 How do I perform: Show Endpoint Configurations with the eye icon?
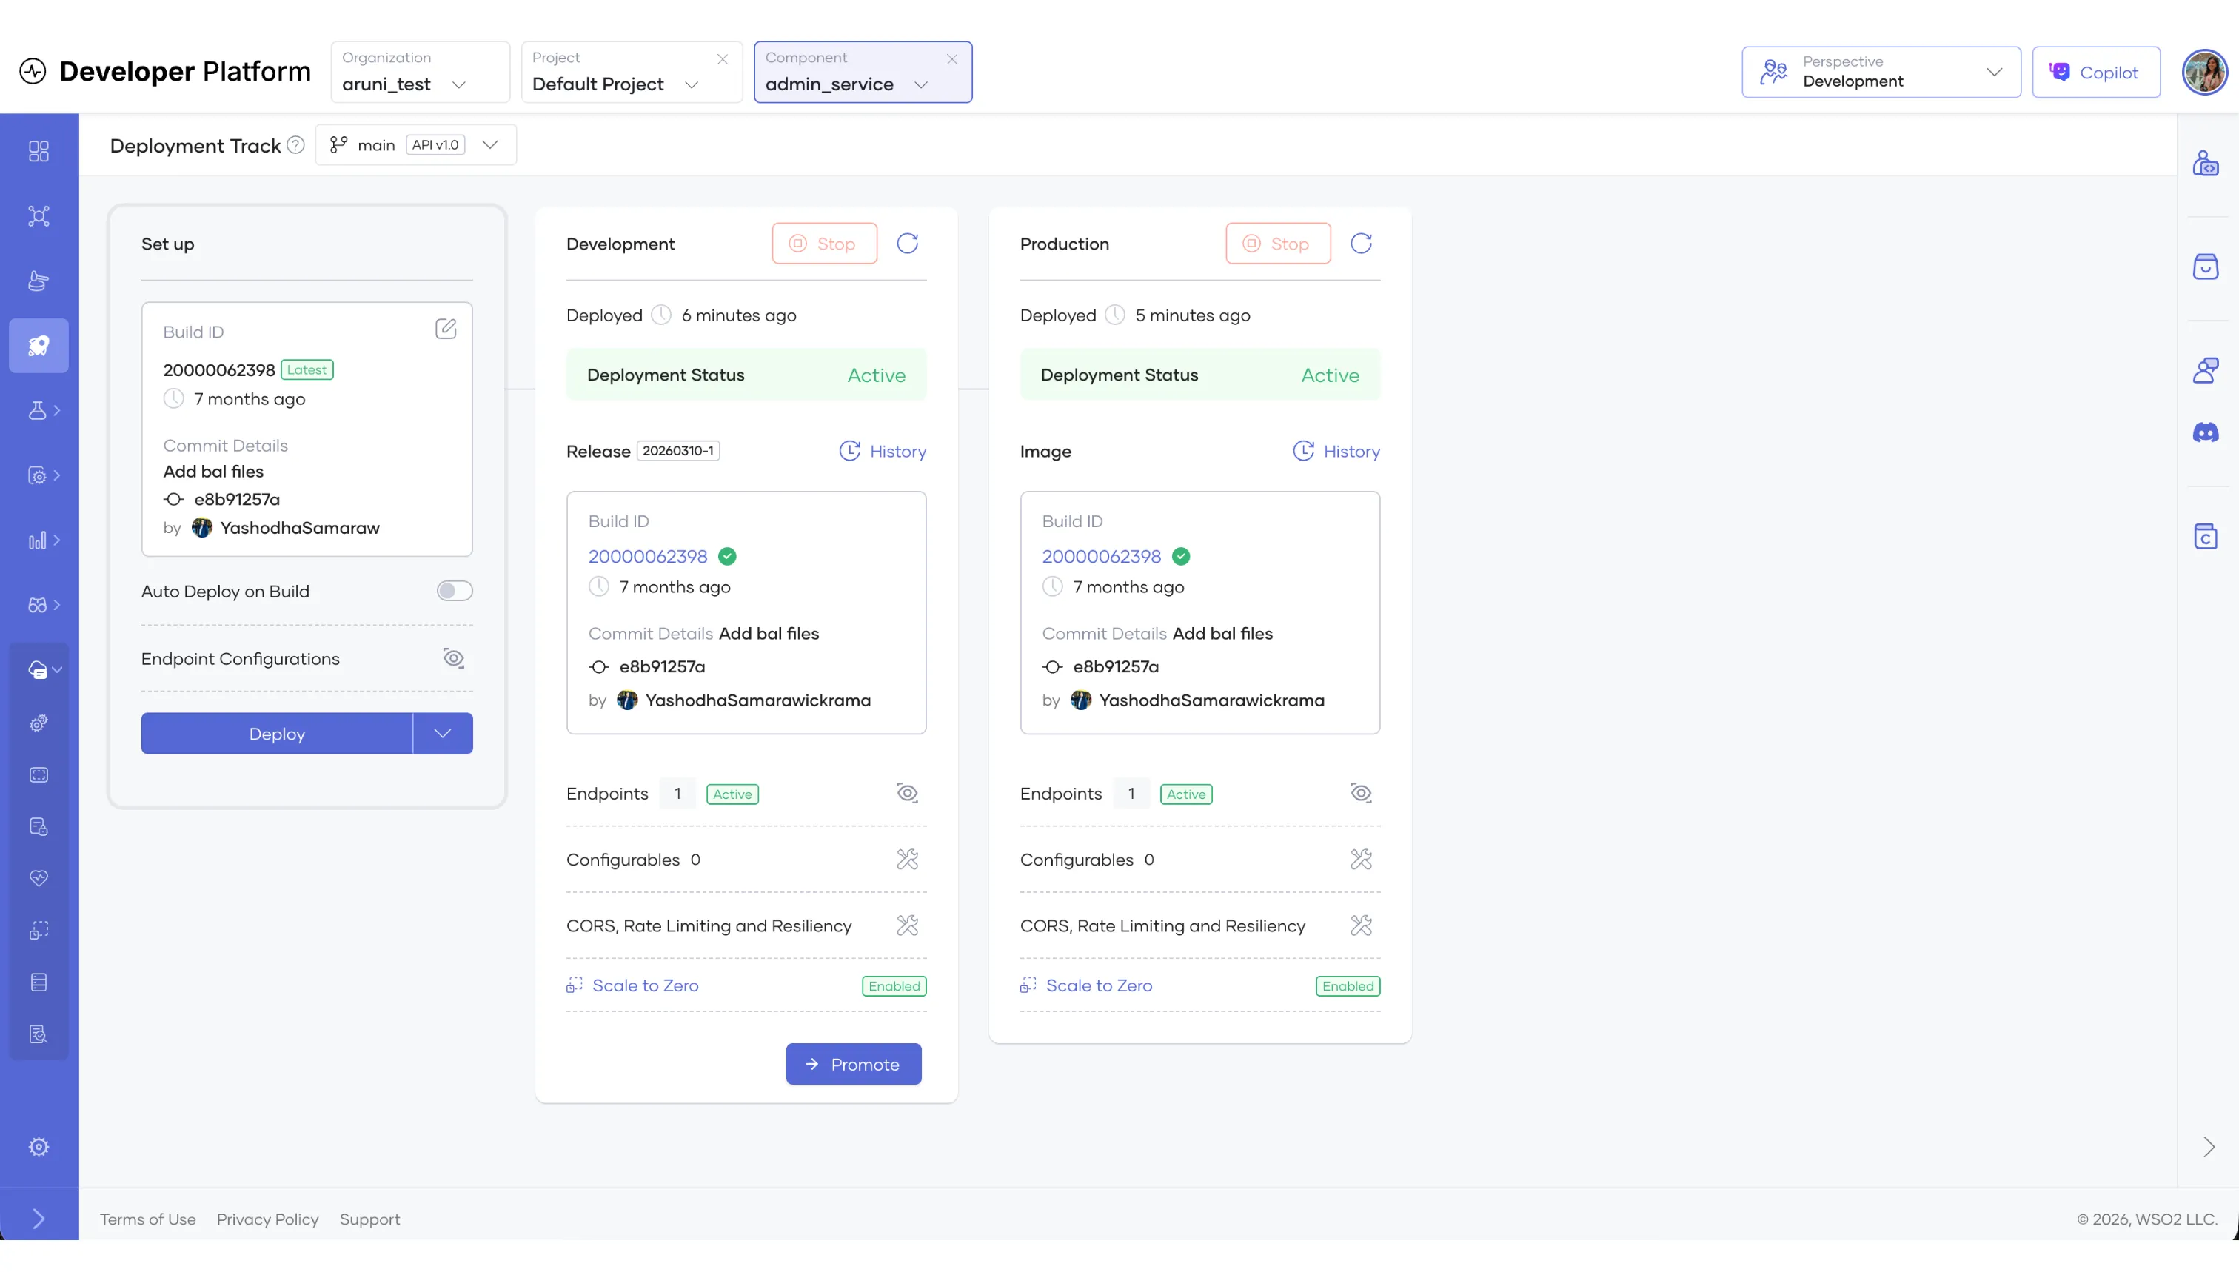453,657
